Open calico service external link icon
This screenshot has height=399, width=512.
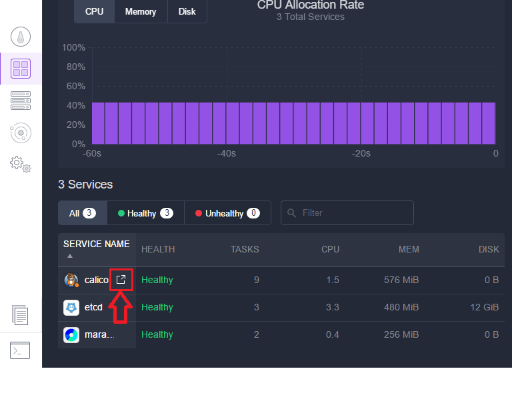[x=121, y=280]
